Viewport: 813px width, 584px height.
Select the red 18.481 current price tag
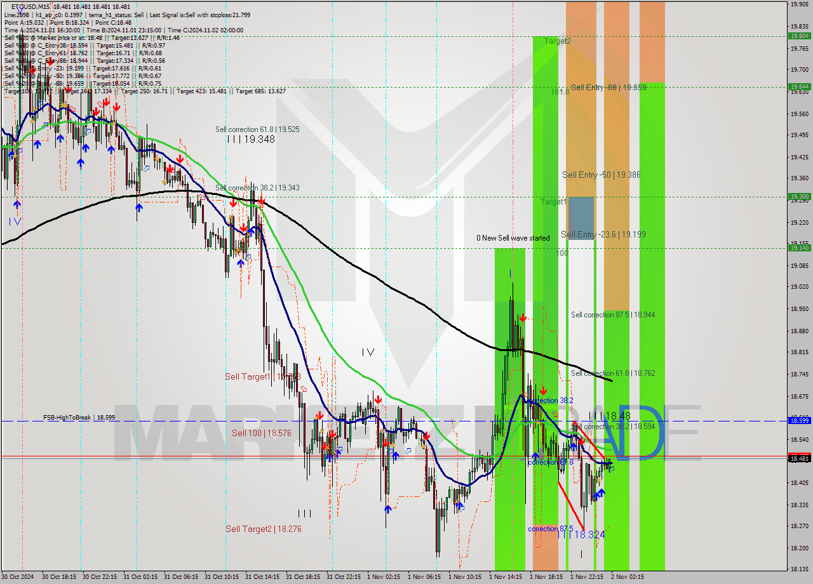[x=799, y=458]
